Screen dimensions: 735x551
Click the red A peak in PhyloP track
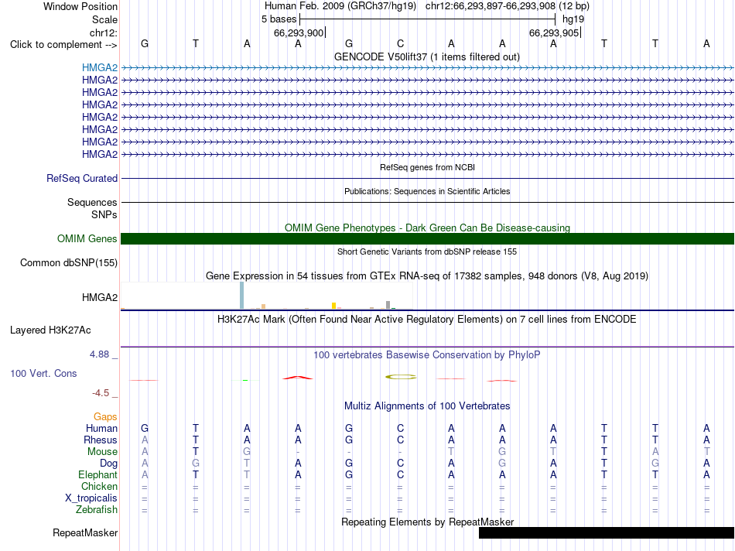(298, 377)
